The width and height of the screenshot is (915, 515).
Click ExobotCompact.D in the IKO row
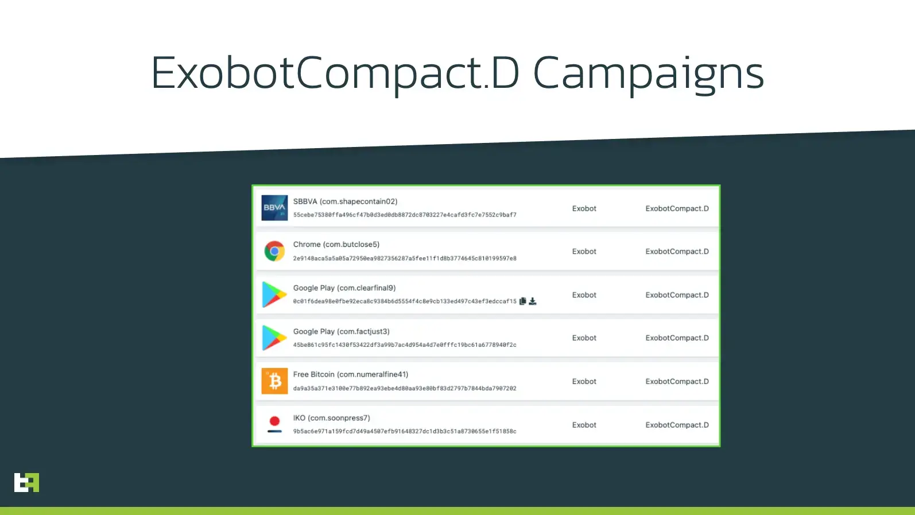coord(677,425)
